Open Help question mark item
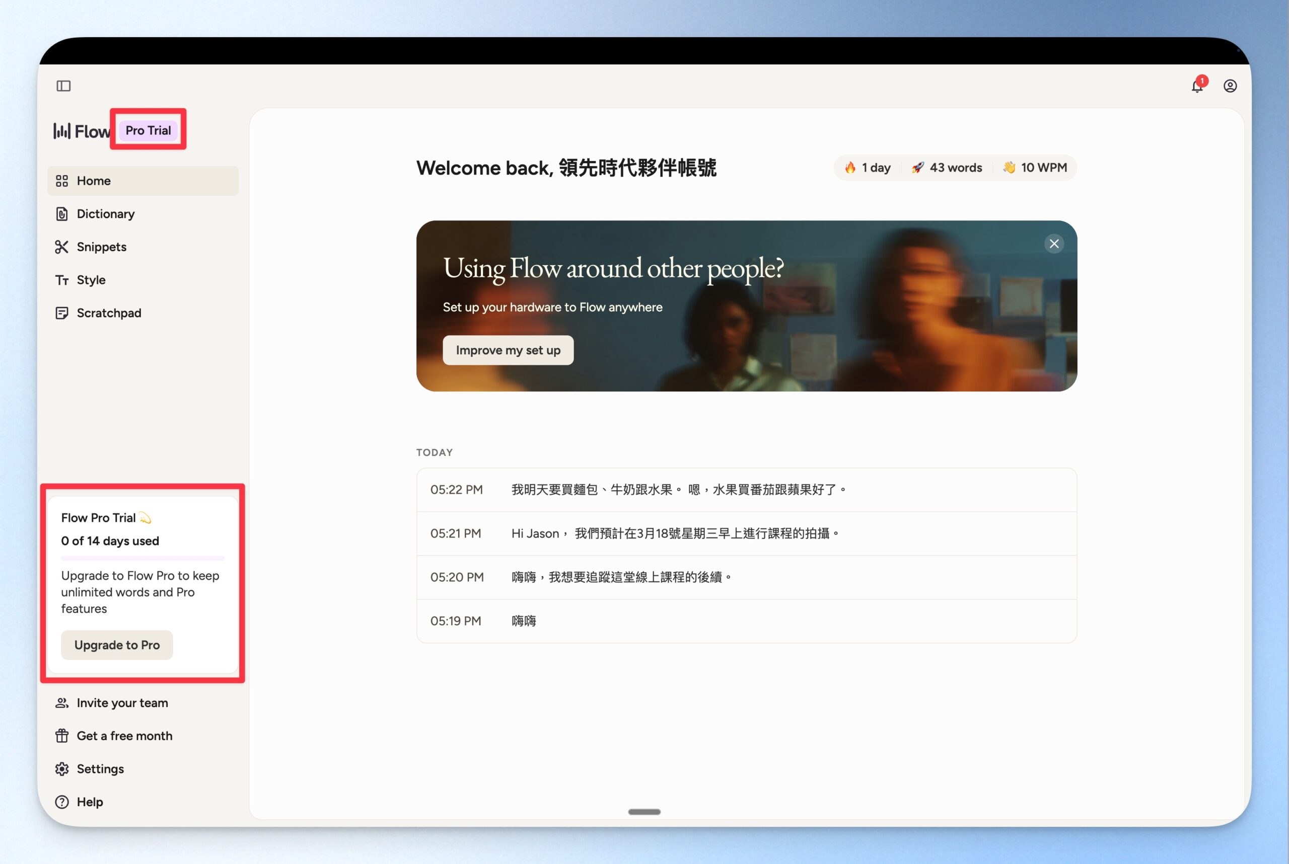 tap(62, 802)
